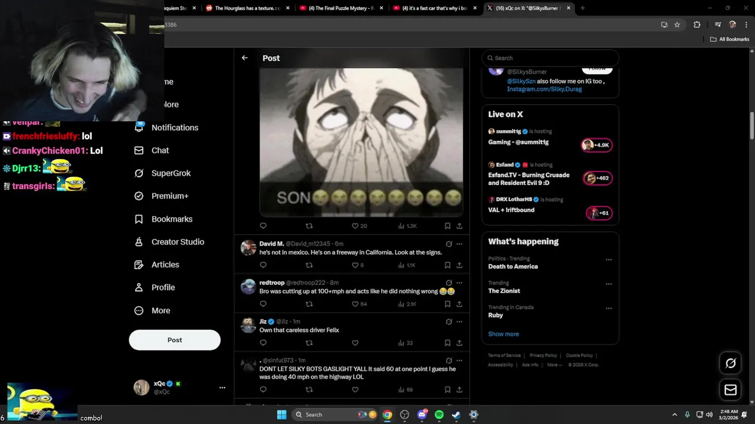Bookmark Jiz's reply
The image size is (755, 424).
(x=448, y=343)
